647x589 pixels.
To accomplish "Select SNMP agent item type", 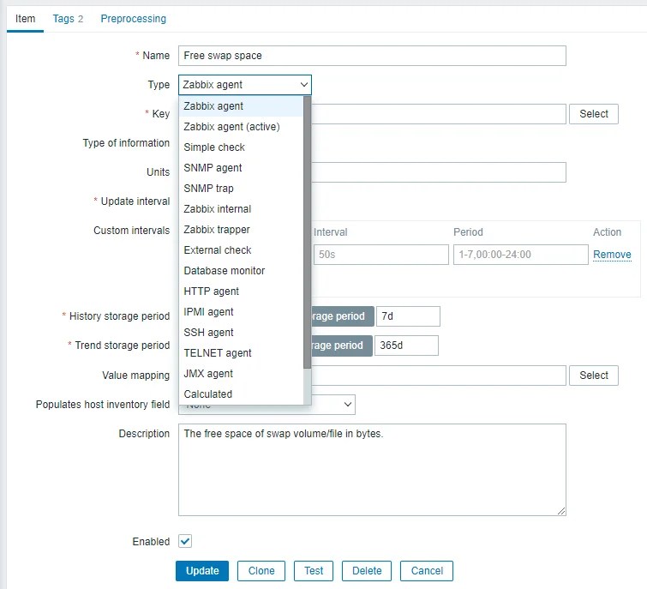I will tap(241, 168).
